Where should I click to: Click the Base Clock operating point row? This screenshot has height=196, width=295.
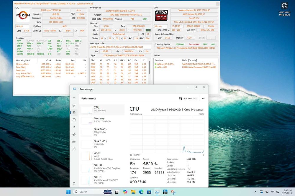pyautogui.click(x=51, y=67)
